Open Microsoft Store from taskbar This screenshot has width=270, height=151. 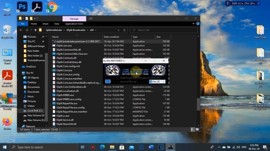[x=122, y=147]
